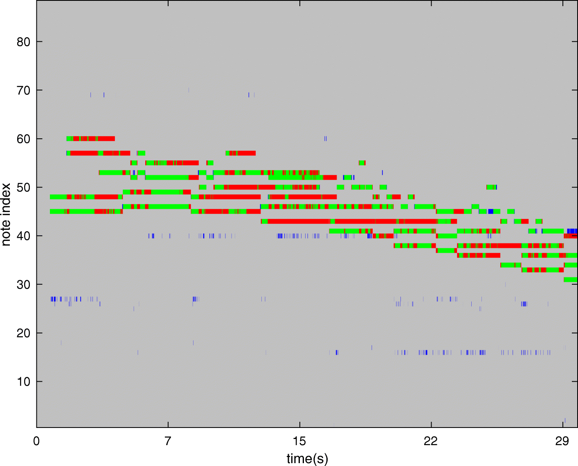Click the long red note bar at index 43

359,221
